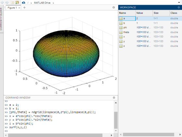Click the 'a = 2;' command line
This screenshot has width=182, height=137.
[14, 105]
